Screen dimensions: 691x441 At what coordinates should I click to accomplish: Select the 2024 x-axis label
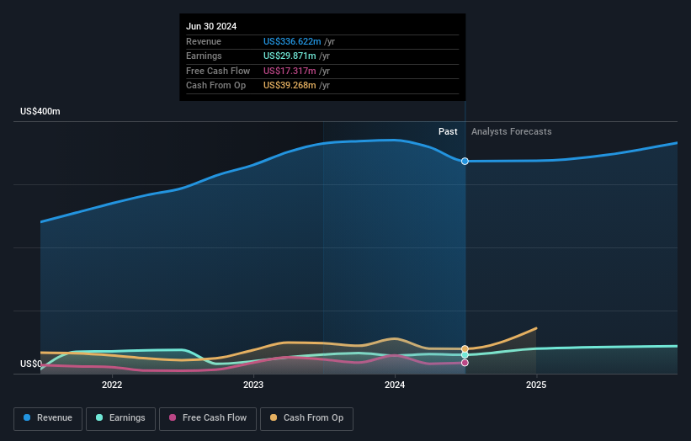(x=395, y=385)
